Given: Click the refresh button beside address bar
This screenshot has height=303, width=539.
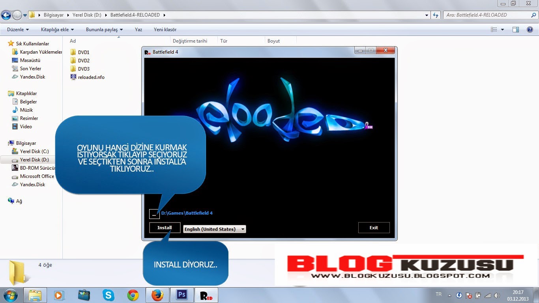Looking at the screenshot, I should tap(436, 15).
